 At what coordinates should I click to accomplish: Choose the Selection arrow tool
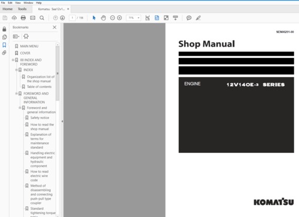(94, 18)
